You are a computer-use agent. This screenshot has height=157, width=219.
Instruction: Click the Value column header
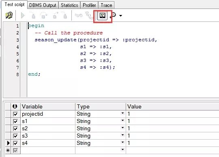[172, 107]
